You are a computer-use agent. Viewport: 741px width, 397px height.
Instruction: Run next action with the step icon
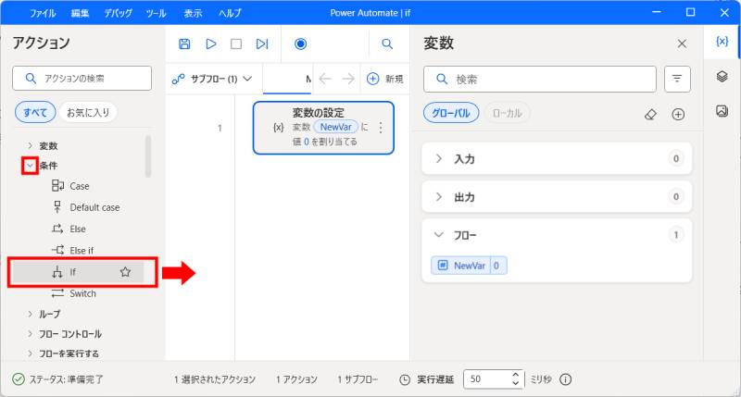[262, 43]
